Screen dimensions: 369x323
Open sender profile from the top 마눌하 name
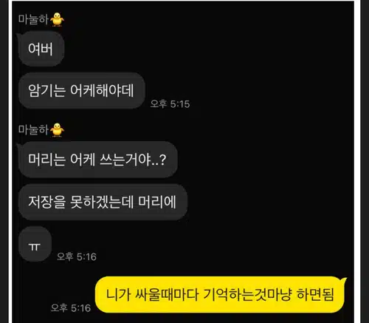click(x=33, y=19)
